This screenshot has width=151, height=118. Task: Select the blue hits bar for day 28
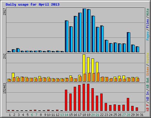click(129, 42)
